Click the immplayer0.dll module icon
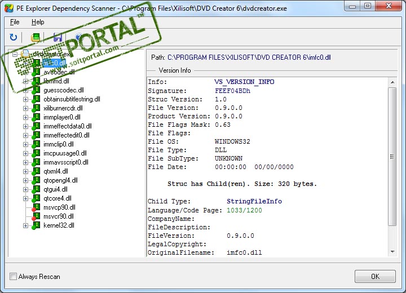 (x=36, y=118)
